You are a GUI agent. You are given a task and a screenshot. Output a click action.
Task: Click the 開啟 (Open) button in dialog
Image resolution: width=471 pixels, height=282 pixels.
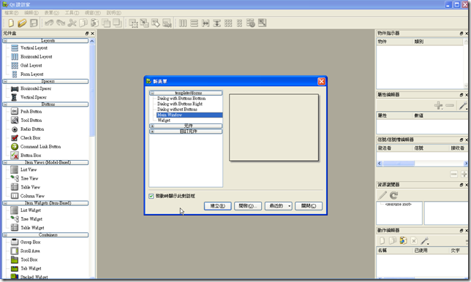pos(248,206)
